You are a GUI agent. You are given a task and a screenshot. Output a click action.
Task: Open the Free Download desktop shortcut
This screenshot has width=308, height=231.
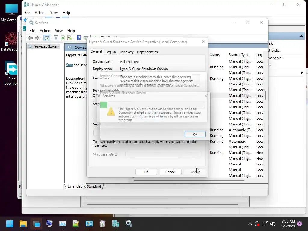(x=11, y=73)
